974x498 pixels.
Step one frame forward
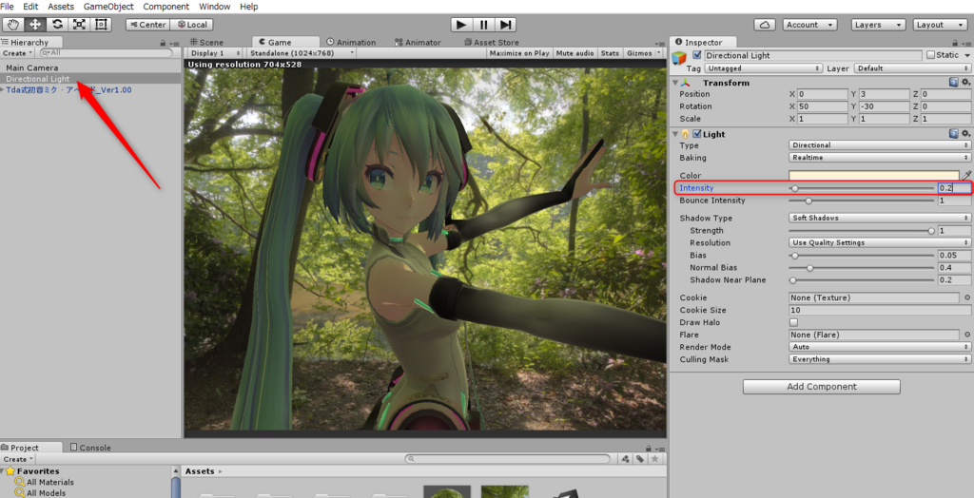coord(506,25)
